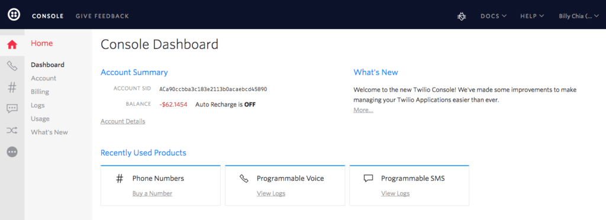Open All Products ellipsis sidebar icon
The height and width of the screenshot is (220, 606).
(12, 152)
